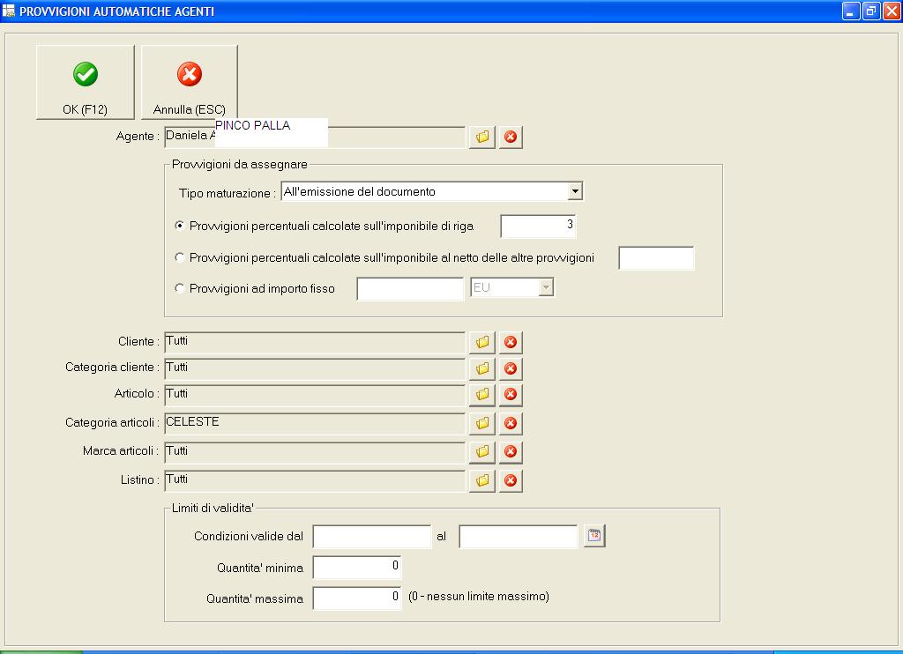Open folder lookup for Categoria articoli
Viewport: 903px width, 654px height.
[482, 423]
